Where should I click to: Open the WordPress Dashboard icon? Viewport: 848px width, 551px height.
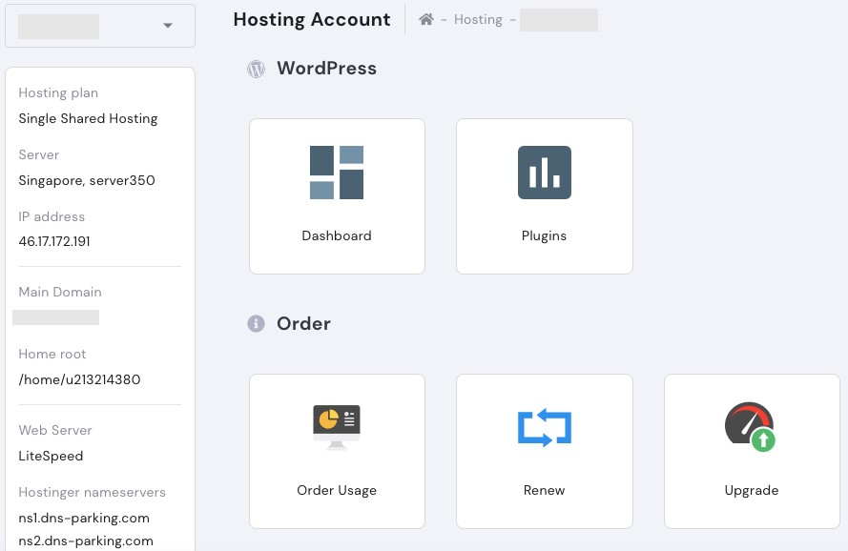pos(337,173)
